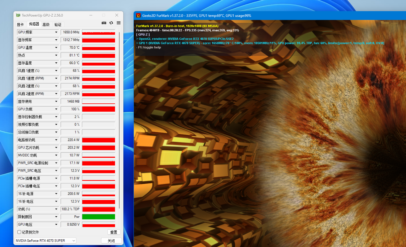This screenshot has width=406, height=247.
Task: Click the 关闭 button
Action: pos(111,241)
